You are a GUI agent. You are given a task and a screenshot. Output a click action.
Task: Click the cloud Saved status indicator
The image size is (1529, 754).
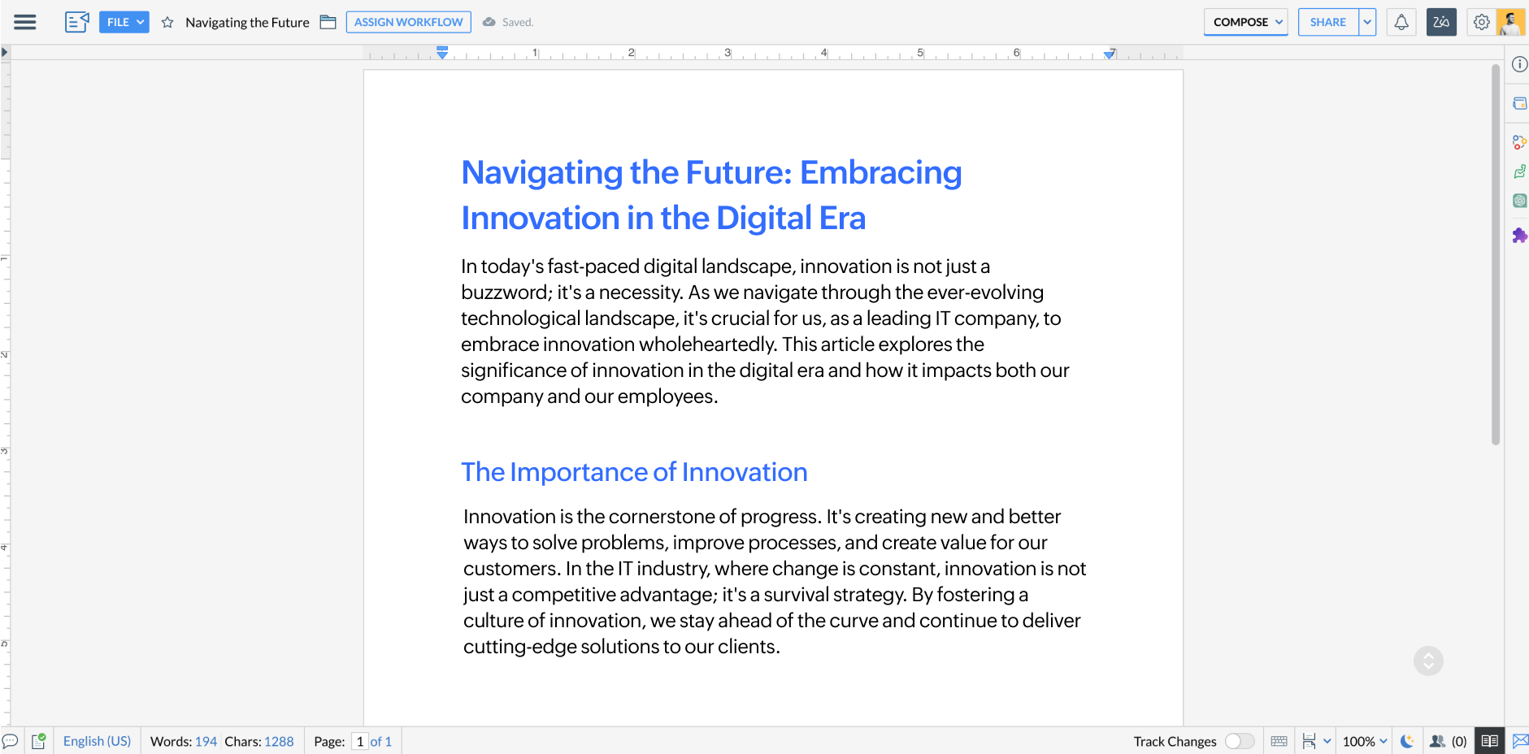point(508,23)
